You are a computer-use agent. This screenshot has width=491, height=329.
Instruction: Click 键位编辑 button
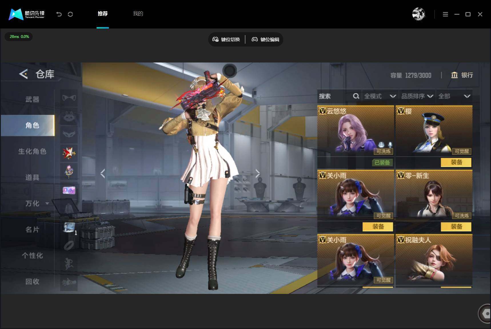coord(266,39)
